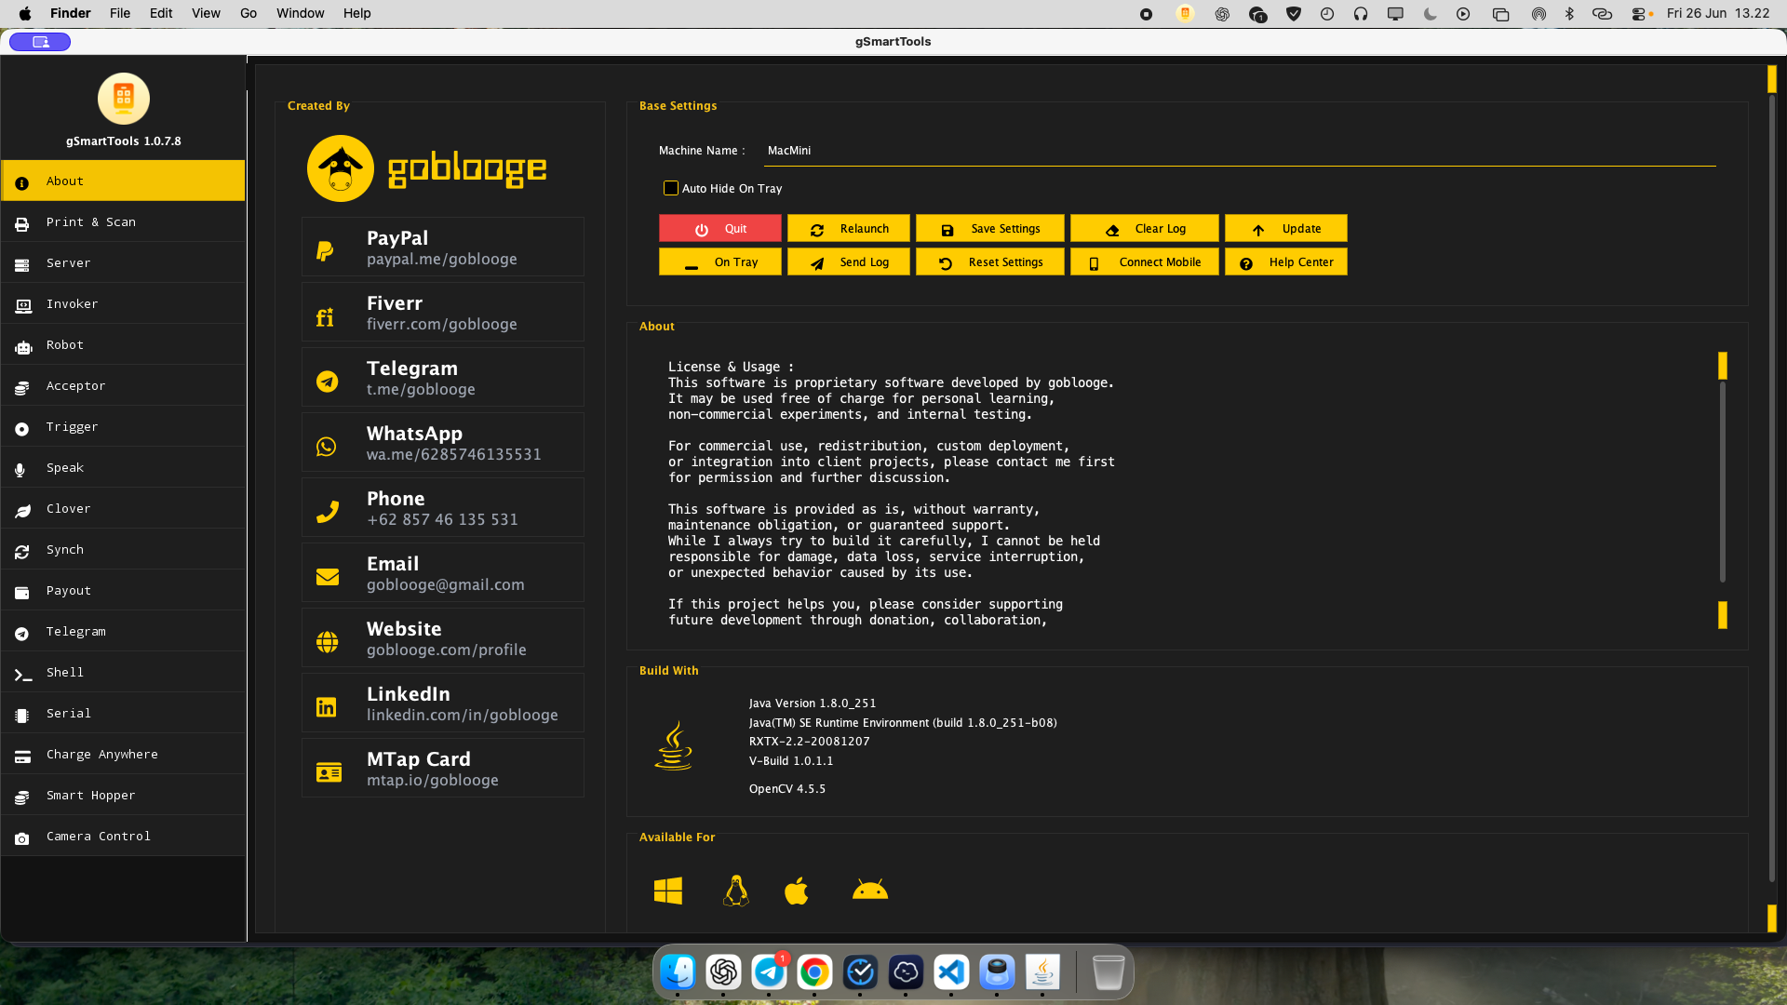1787x1005 pixels.
Task: Open Visual Studio Code from the Dock
Action: pos(951,972)
